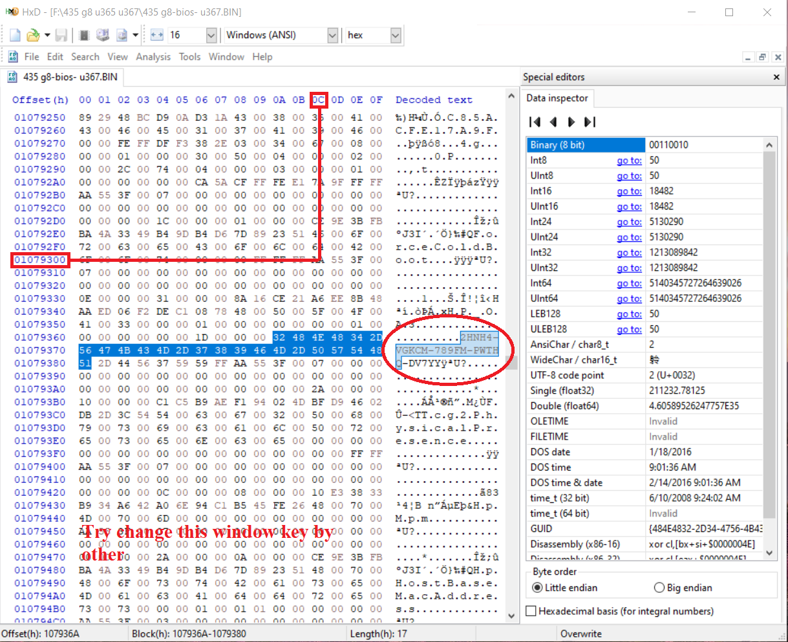Click the Save disk icon

61,35
